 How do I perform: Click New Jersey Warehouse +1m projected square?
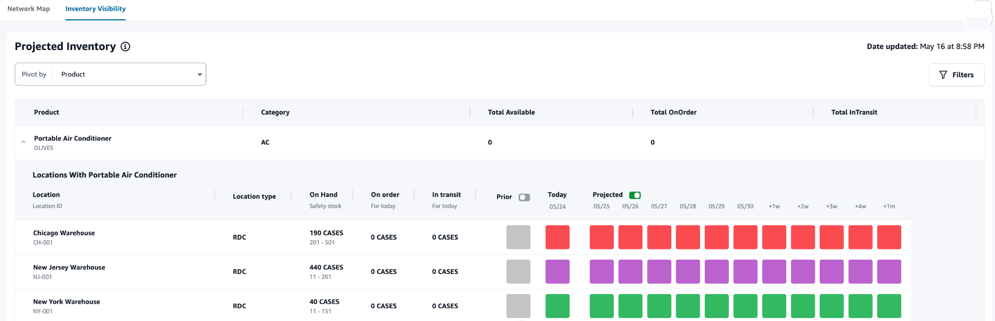point(889,272)
